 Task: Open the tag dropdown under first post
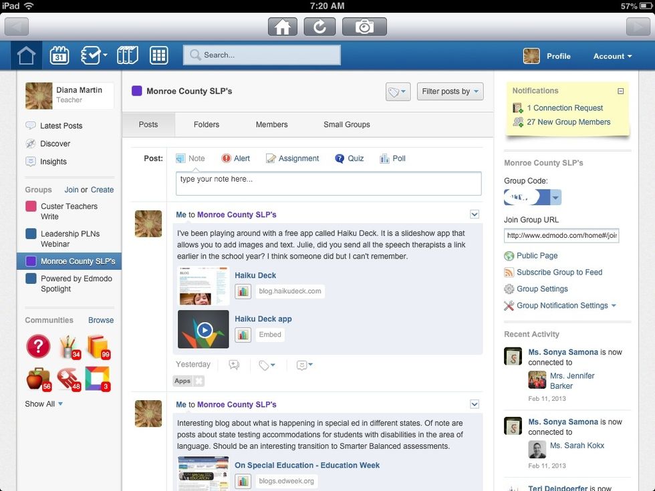(267, 365)
